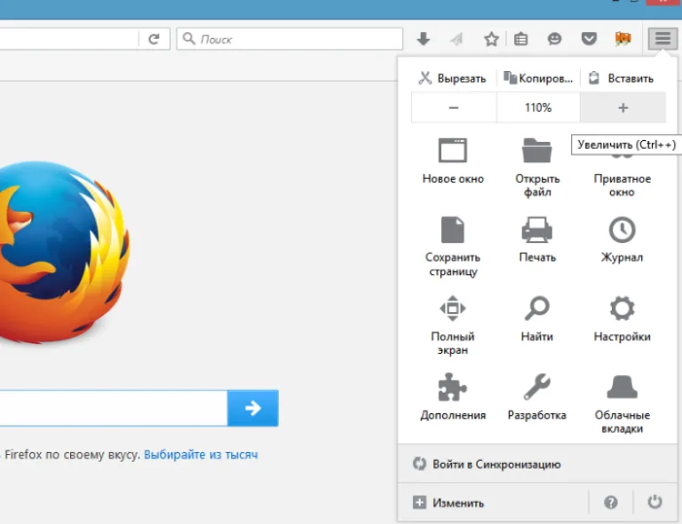Select Сохранить страницу save page
The image size is (682, 524).
click(x=453, y=246)
